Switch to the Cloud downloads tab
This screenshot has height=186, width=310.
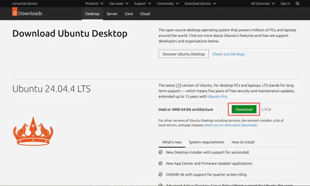coord(145,14)
